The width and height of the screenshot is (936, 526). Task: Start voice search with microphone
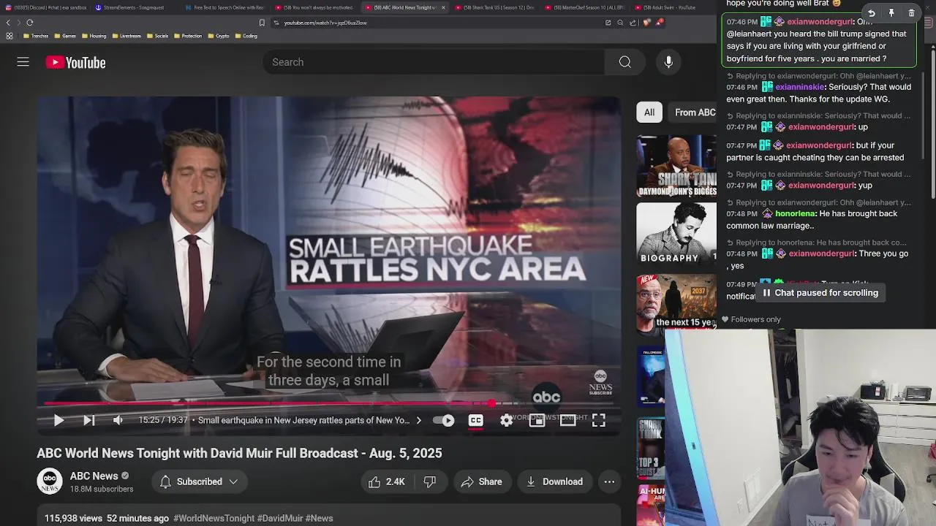668,62
